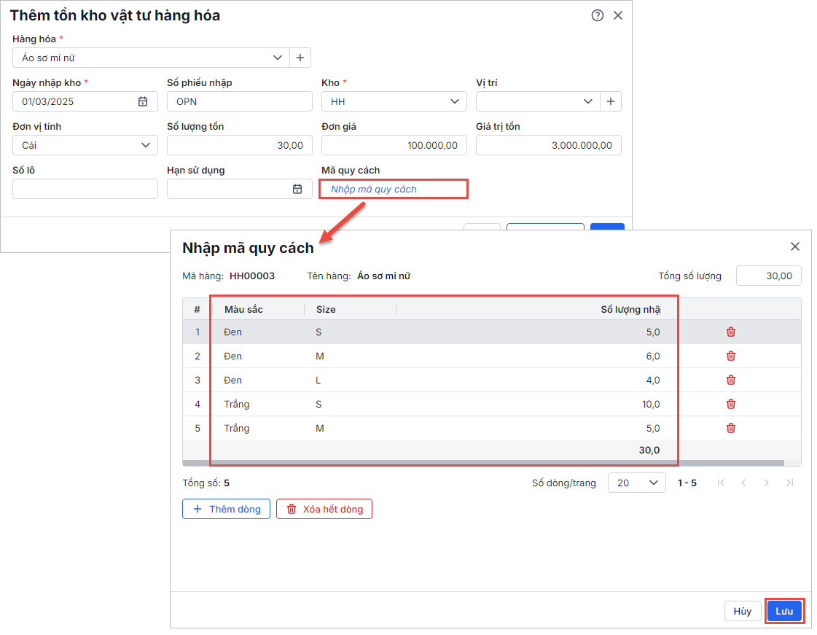Click plus icon to add new Hàng hóa
Image resolution: width=817 pixels, height=635 pixels.
300,58
